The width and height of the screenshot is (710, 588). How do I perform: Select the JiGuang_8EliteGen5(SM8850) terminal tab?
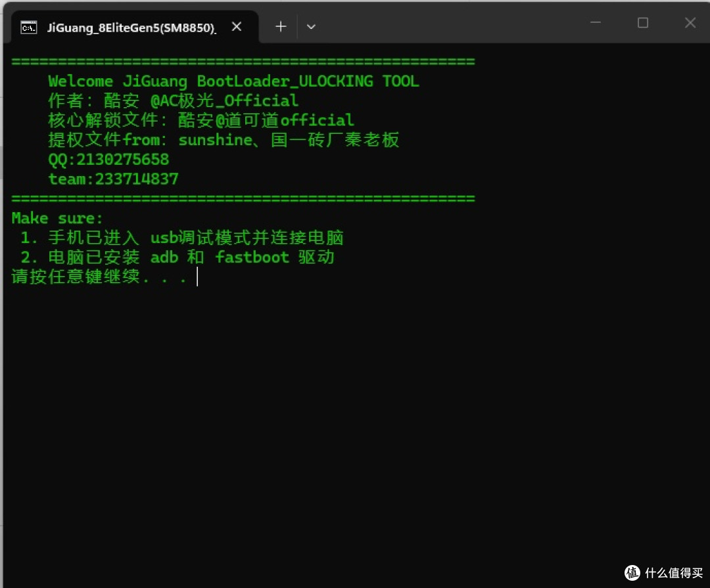click(135, 27)
